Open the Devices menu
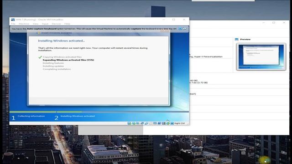292x164 pixels. (56, 24)
